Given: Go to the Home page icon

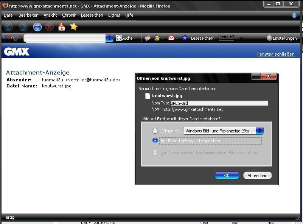Looking at the screenshot, I should pos(62,27).
